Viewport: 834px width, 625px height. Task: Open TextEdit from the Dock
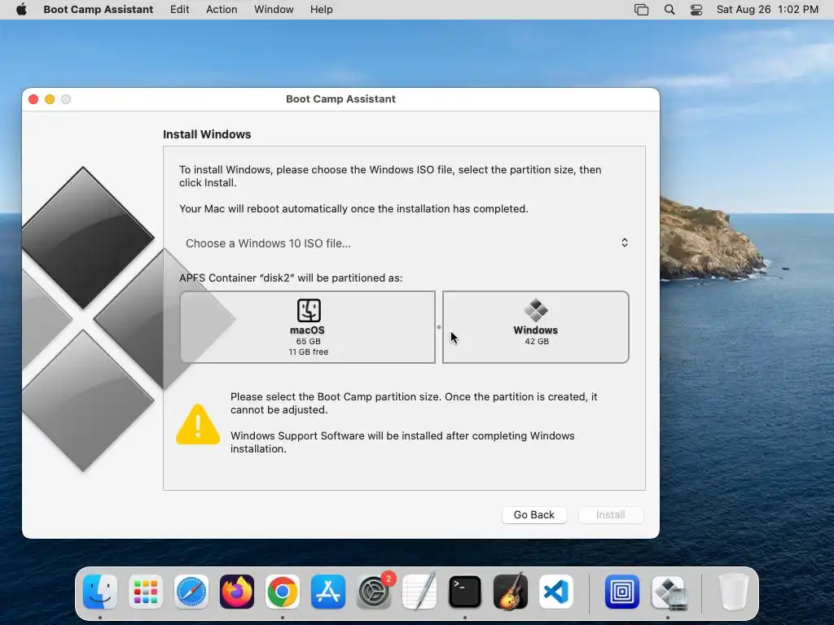click(x=419, y=592)
